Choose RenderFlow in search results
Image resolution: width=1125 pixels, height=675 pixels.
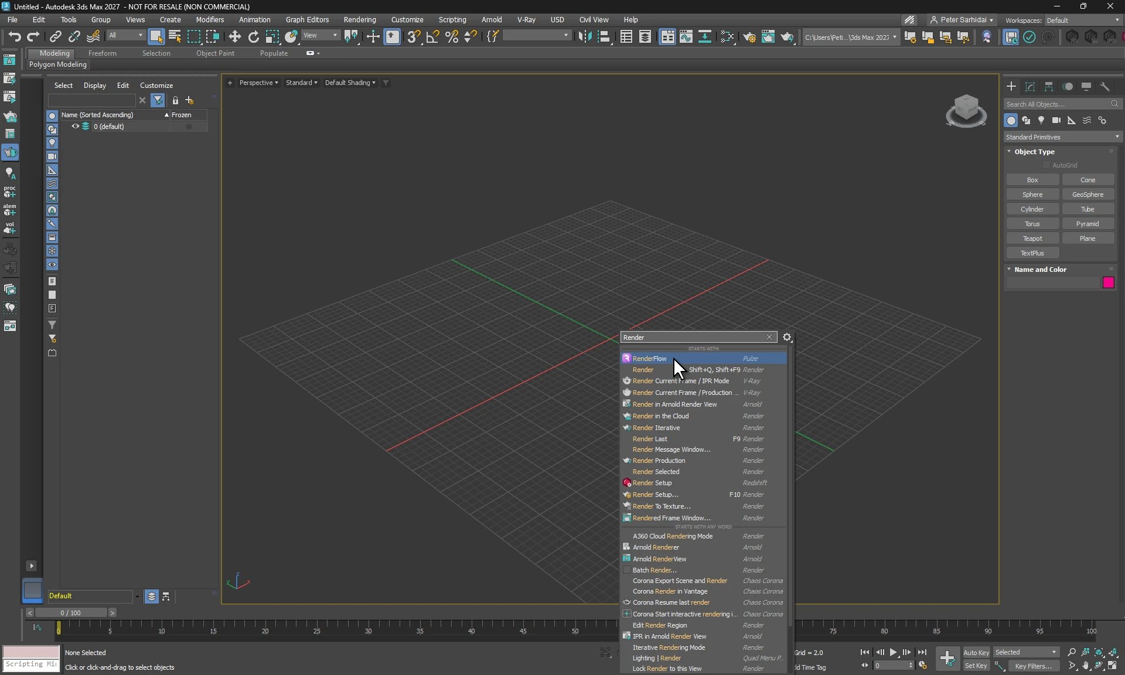pos(703,359)
